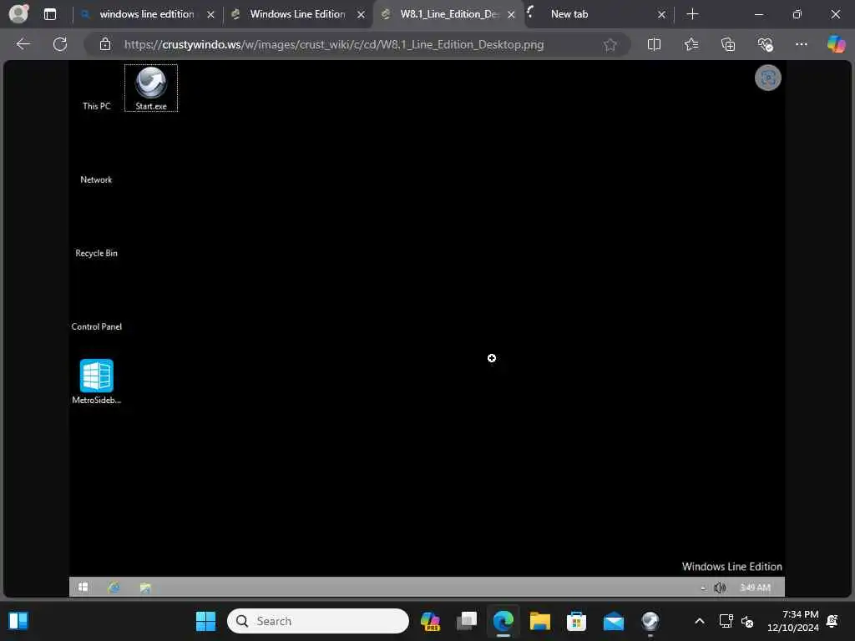The width and height of the screenshot is (855, 641).
Task: Click File Explorer in pictured taskbar
Action: (145, 588)
